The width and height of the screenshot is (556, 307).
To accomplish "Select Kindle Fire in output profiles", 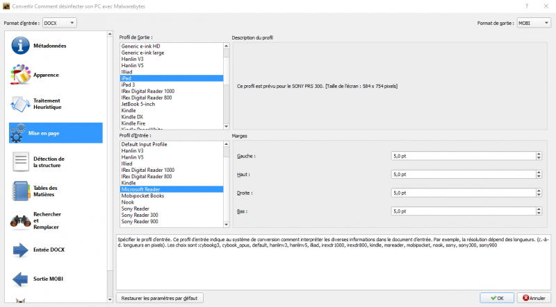I will click(133, 123).
